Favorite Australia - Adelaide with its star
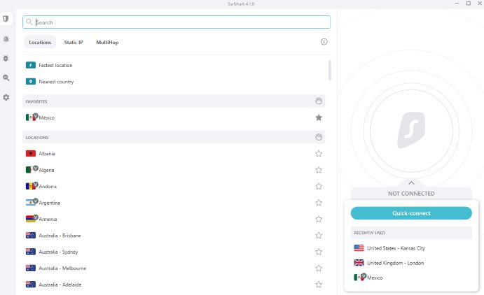Image resolution: width=484 pixels, height=295 pixels. tap(319, 285)
